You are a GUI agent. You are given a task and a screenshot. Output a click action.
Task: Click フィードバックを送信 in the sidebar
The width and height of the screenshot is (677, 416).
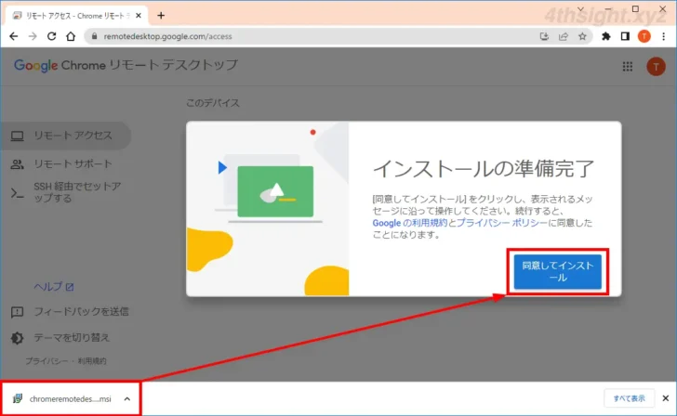(70, 312)
